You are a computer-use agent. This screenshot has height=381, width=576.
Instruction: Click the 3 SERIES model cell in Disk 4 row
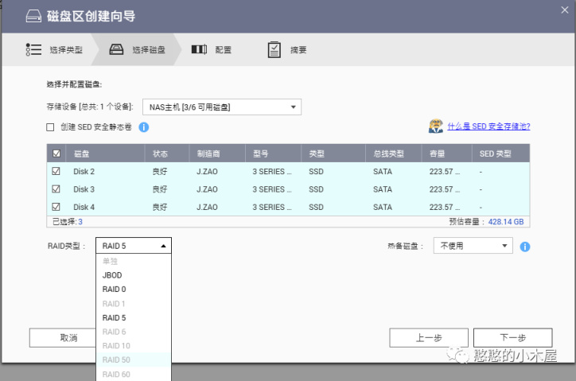(272, 208)
